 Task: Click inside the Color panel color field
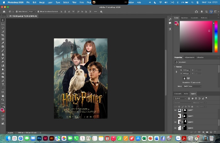click(196, 37)
